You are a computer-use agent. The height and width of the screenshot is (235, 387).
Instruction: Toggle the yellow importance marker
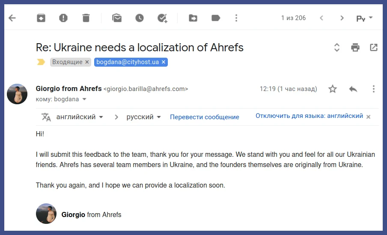(x=41, y=62)
